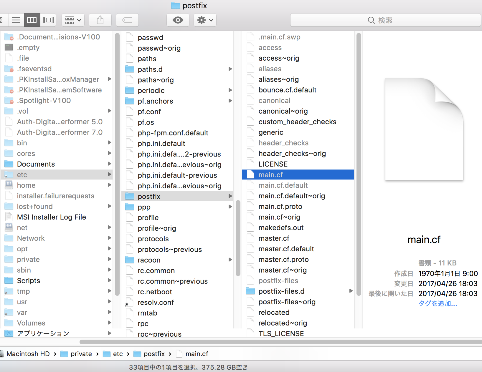Switch to column view
Screen dimensions: 482x372
[x=32, y=20]
